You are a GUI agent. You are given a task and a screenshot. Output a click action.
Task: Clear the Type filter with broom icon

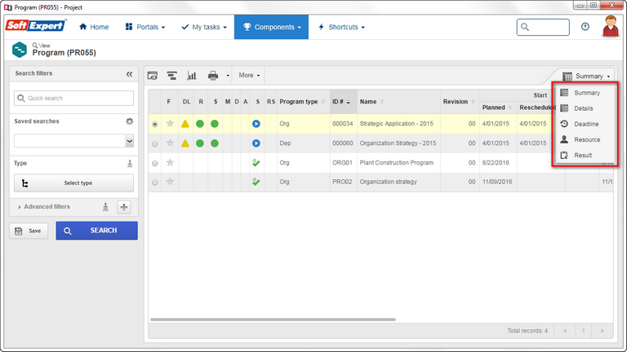[x=130, y=163]
